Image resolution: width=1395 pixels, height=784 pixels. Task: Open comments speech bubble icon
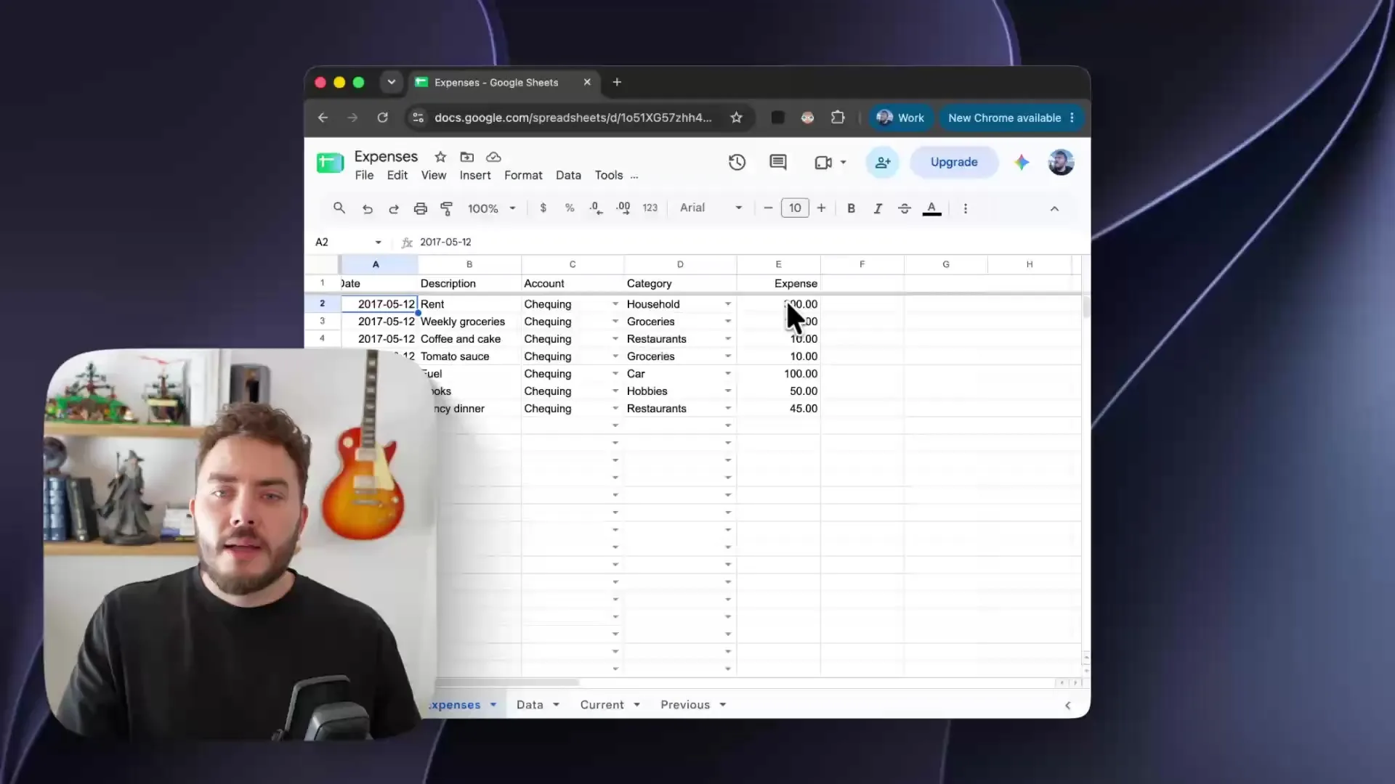[x=778, y=163]
